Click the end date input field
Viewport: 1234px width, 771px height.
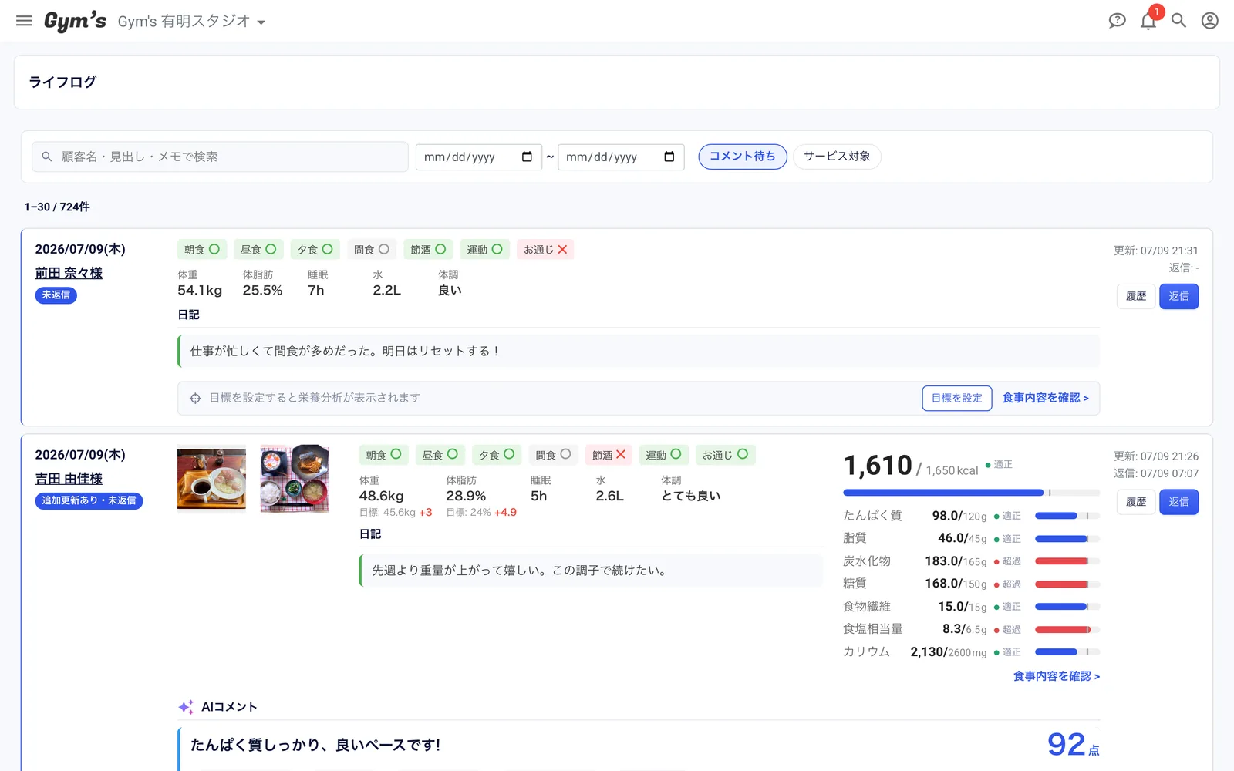[x=621, y=157]
